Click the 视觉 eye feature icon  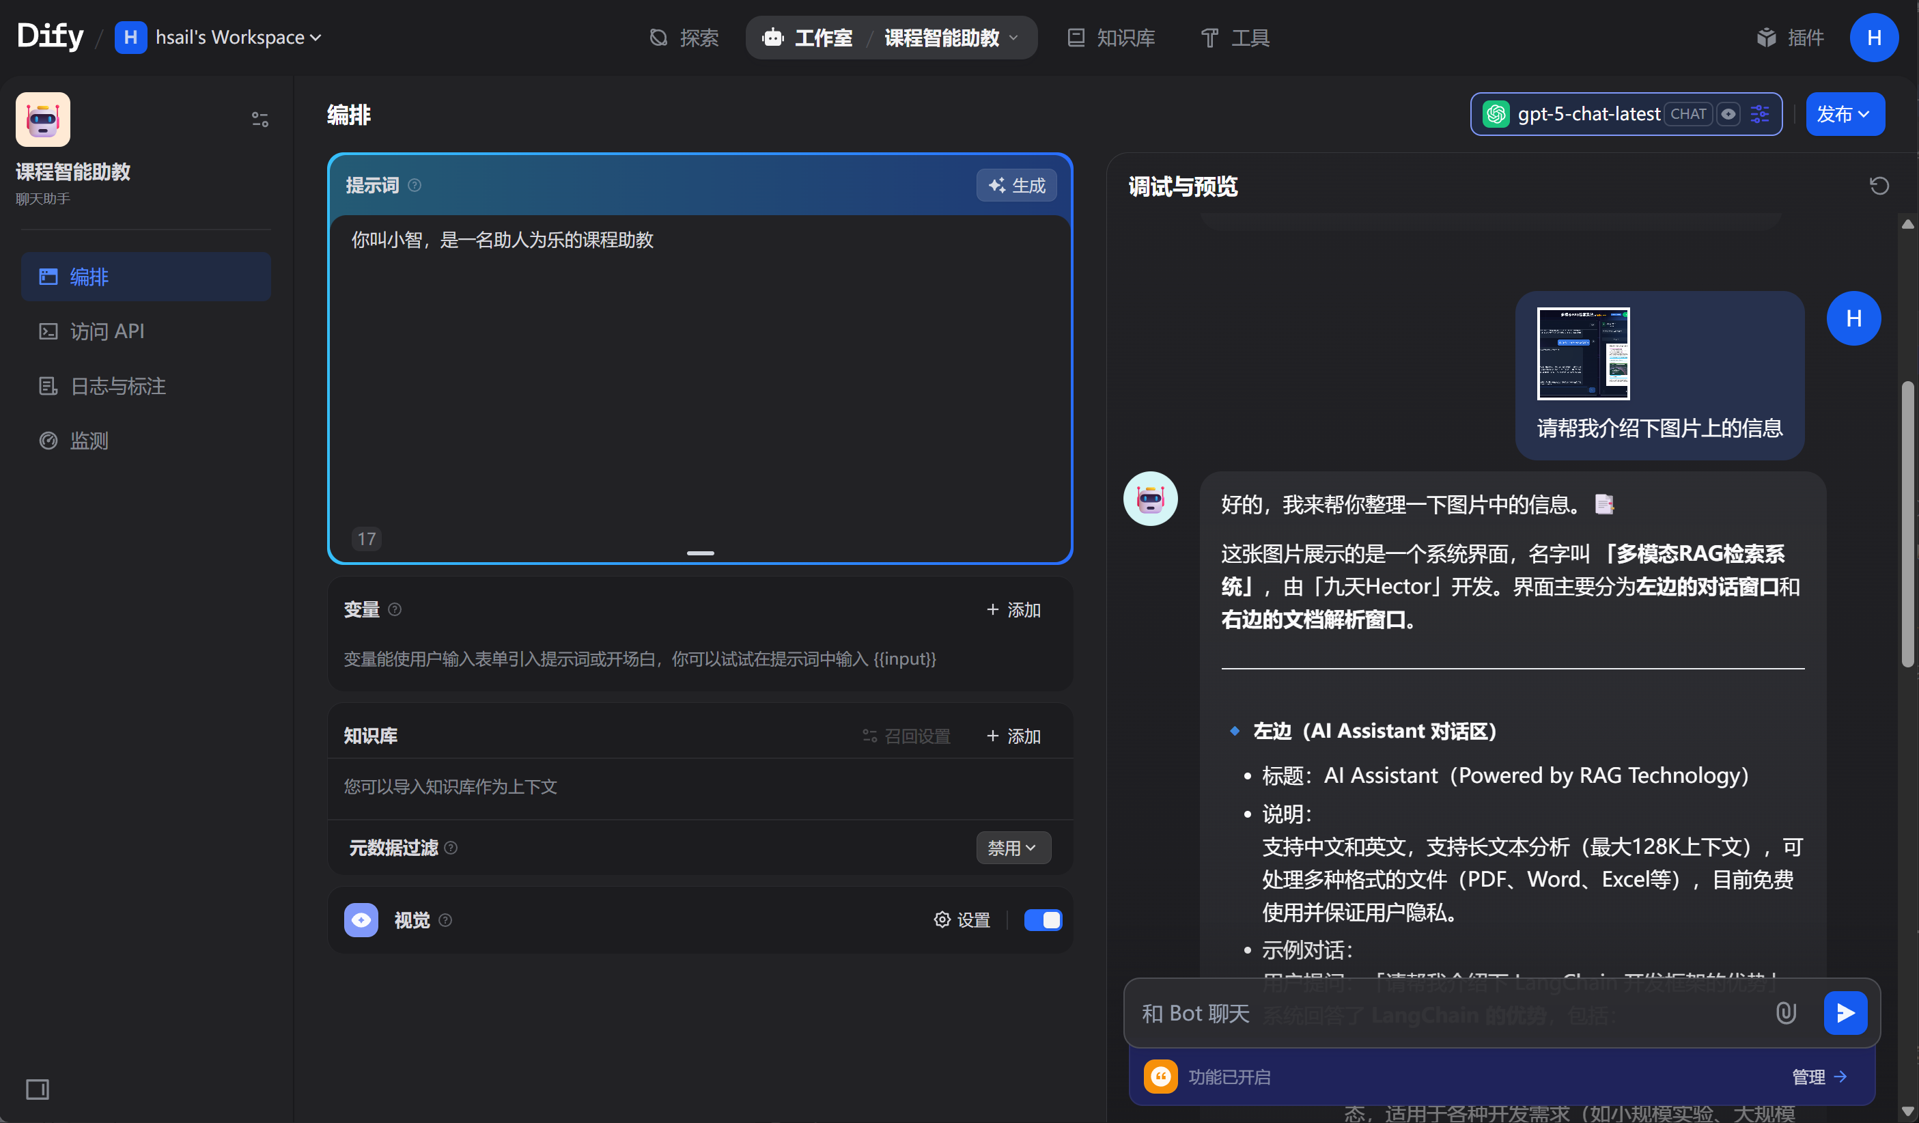[x=361, y=920]
